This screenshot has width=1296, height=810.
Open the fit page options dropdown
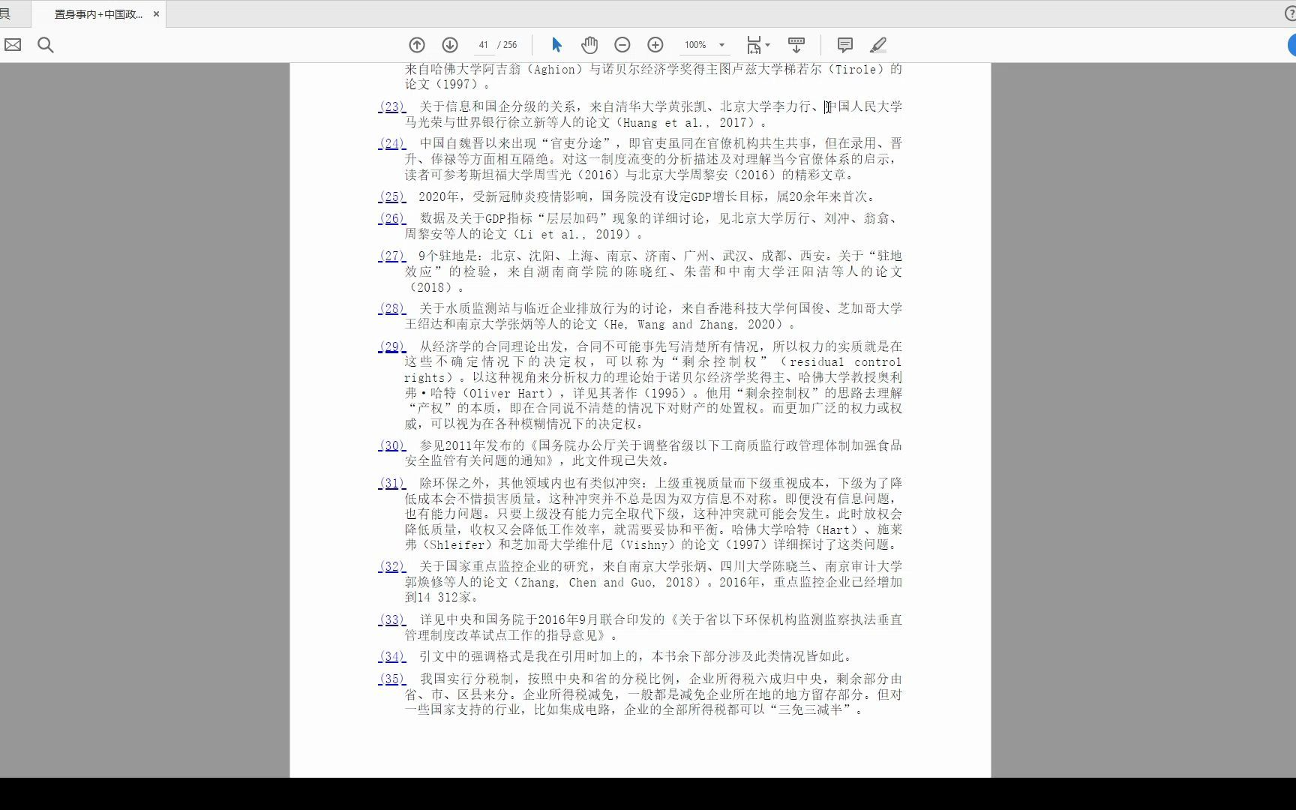pyautogui.click(x=758, y=45)
